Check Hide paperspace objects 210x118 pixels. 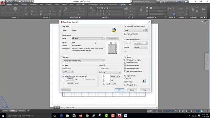[125, 71]
